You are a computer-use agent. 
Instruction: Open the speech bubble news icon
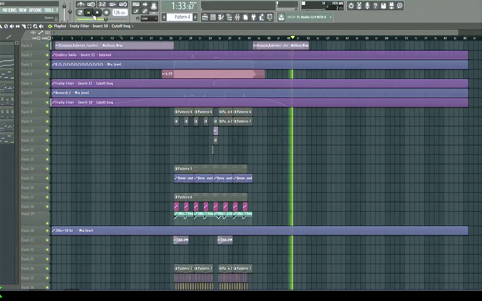[x=400, y=6]
